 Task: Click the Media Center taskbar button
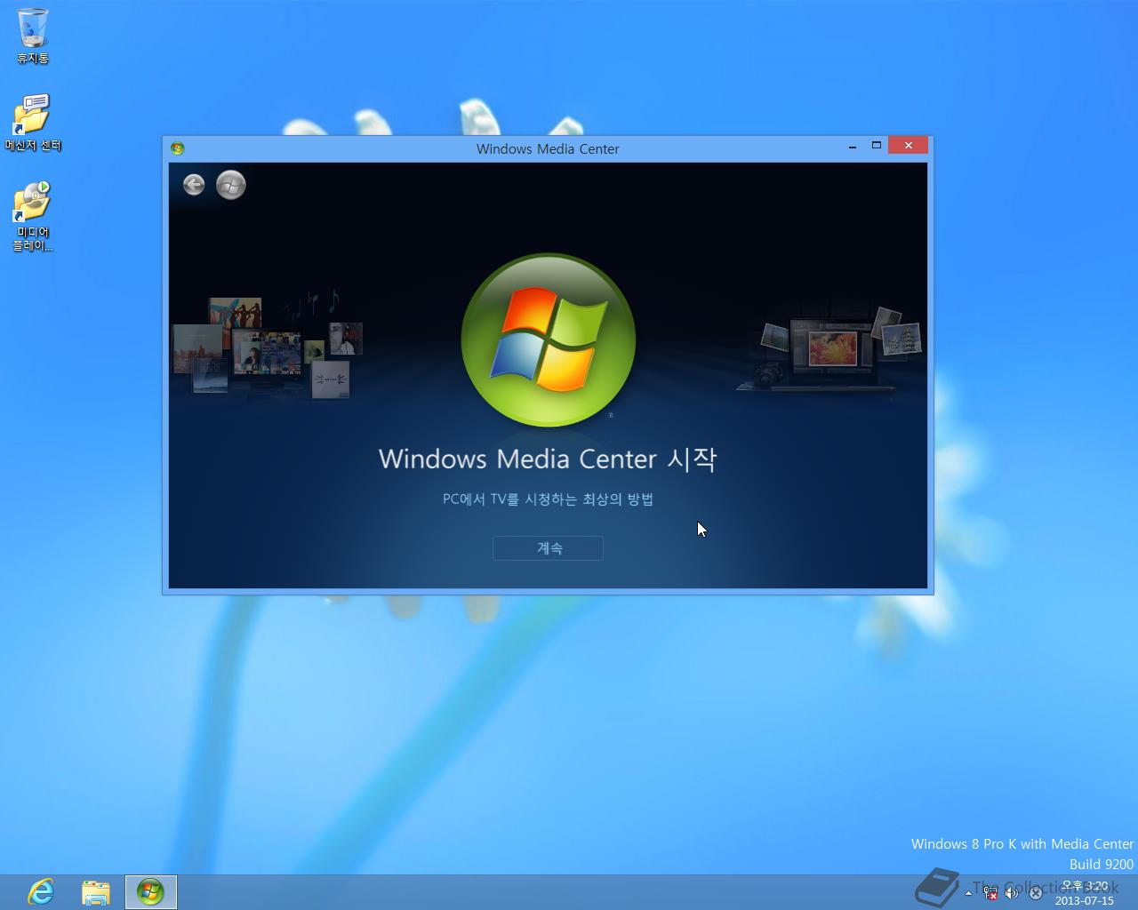(x=150, y=891)
